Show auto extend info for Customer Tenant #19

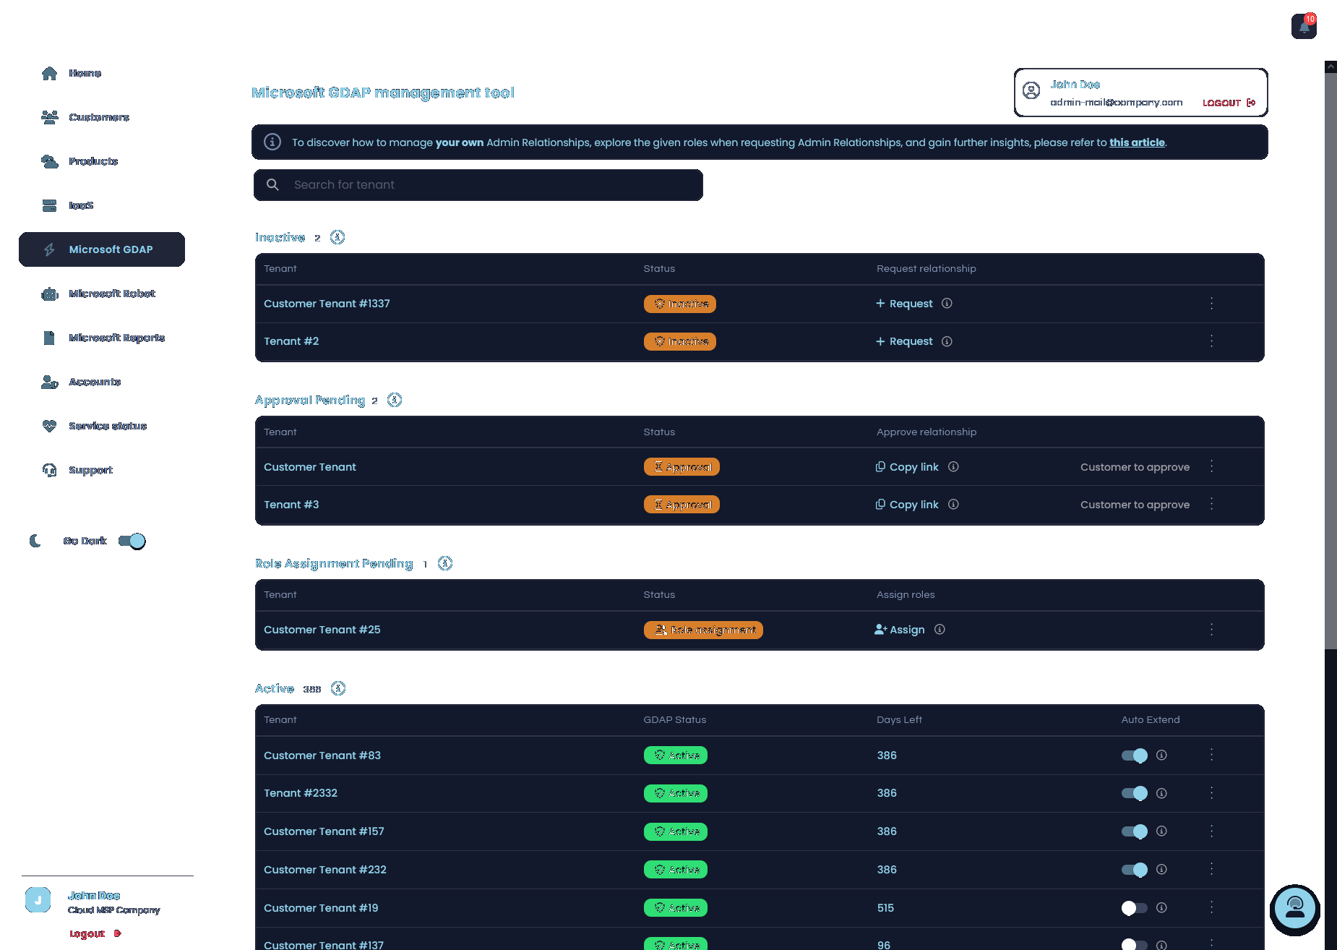coord(1161,908)
